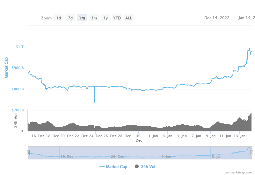Show ALL time range on chart
Viewport: 255px width, 175px height.
[x=129, y=18]
